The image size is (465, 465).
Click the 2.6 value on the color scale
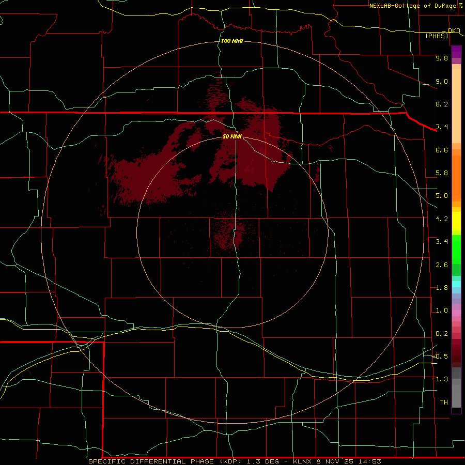[442, 265]
